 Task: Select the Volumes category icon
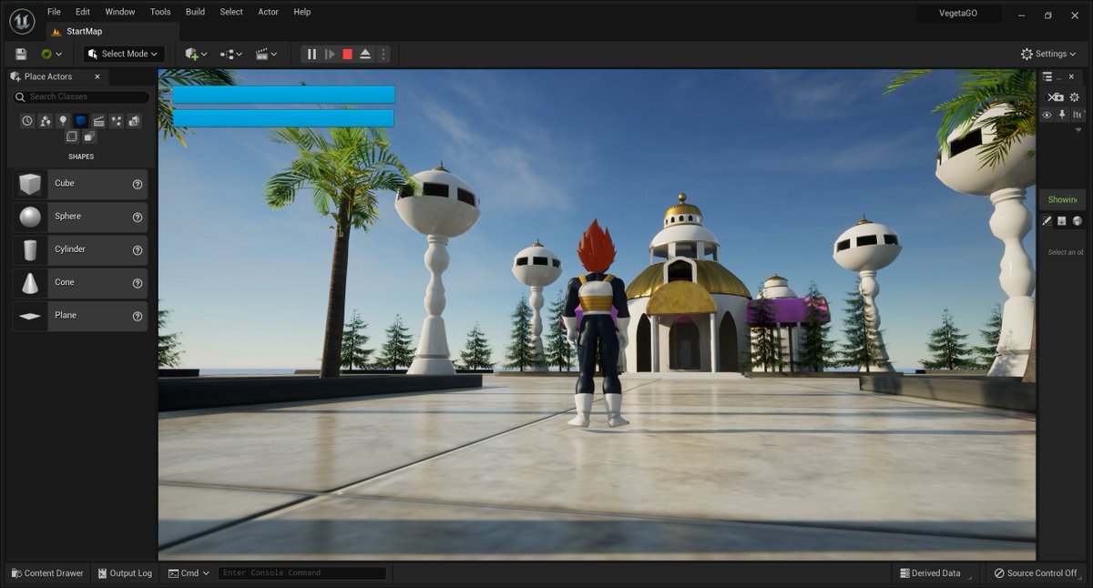tap(72, 137)
